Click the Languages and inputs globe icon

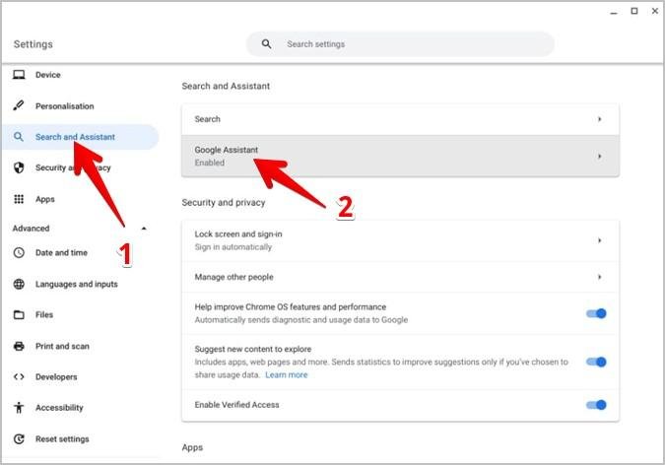tap(19, 285)
